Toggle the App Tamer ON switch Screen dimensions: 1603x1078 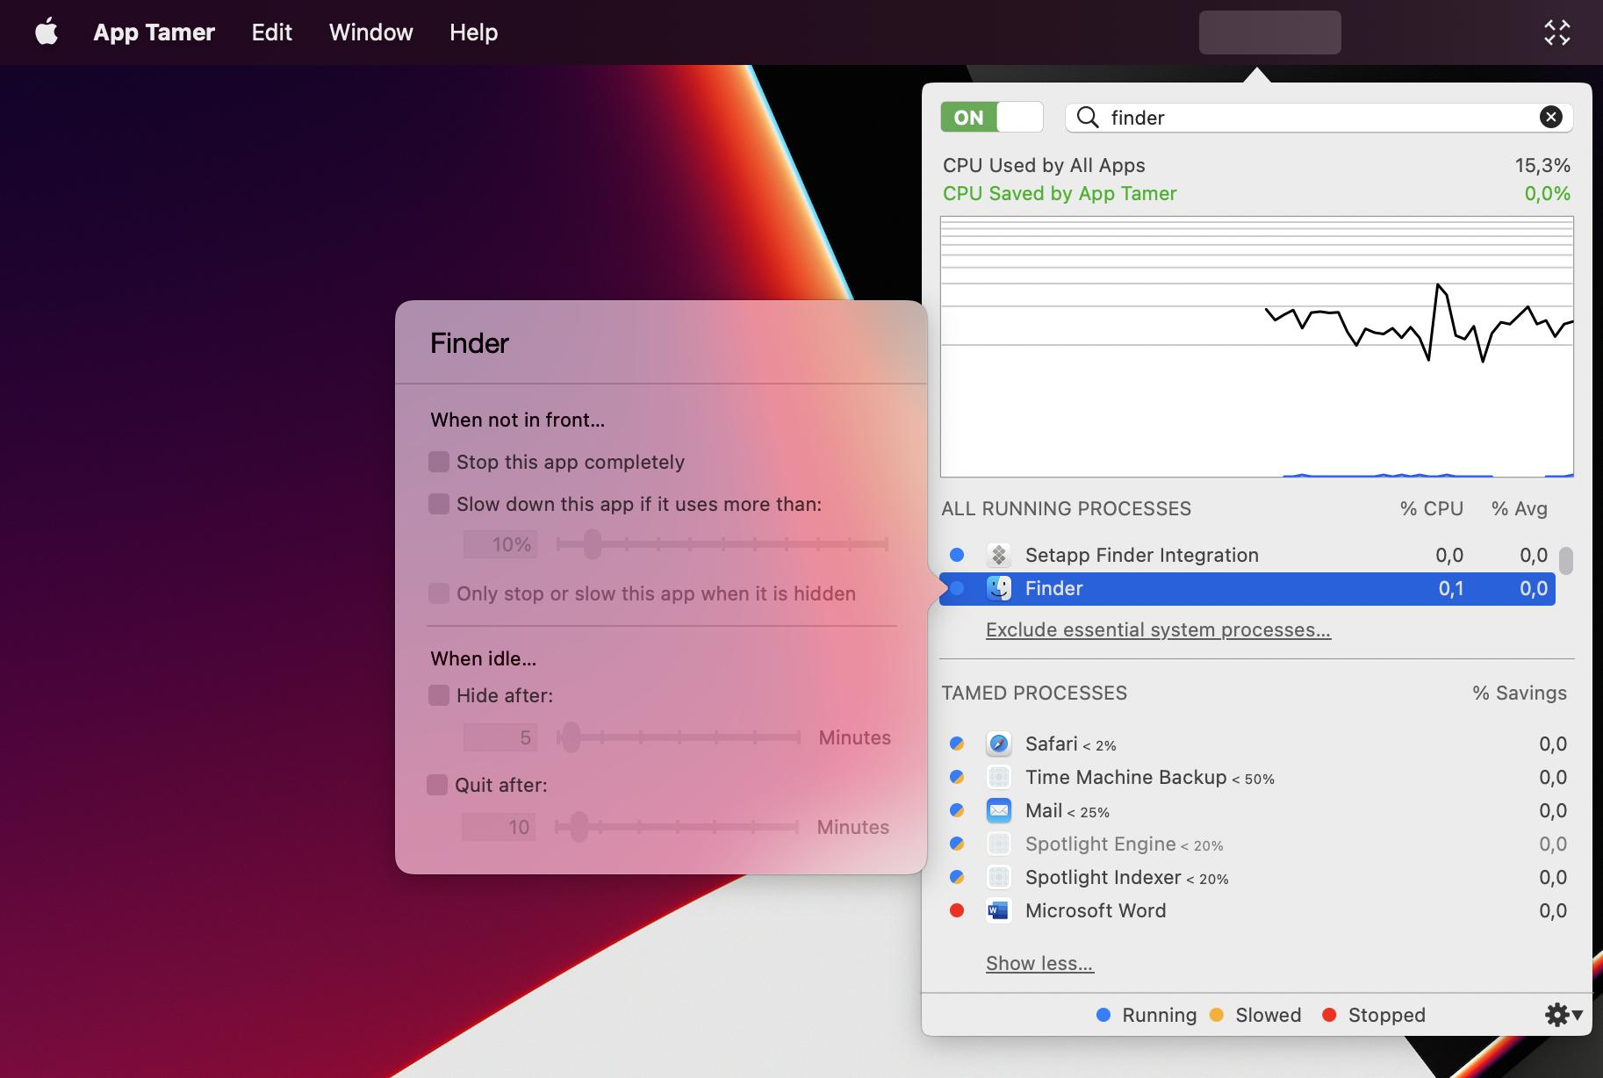coord(992,117)
